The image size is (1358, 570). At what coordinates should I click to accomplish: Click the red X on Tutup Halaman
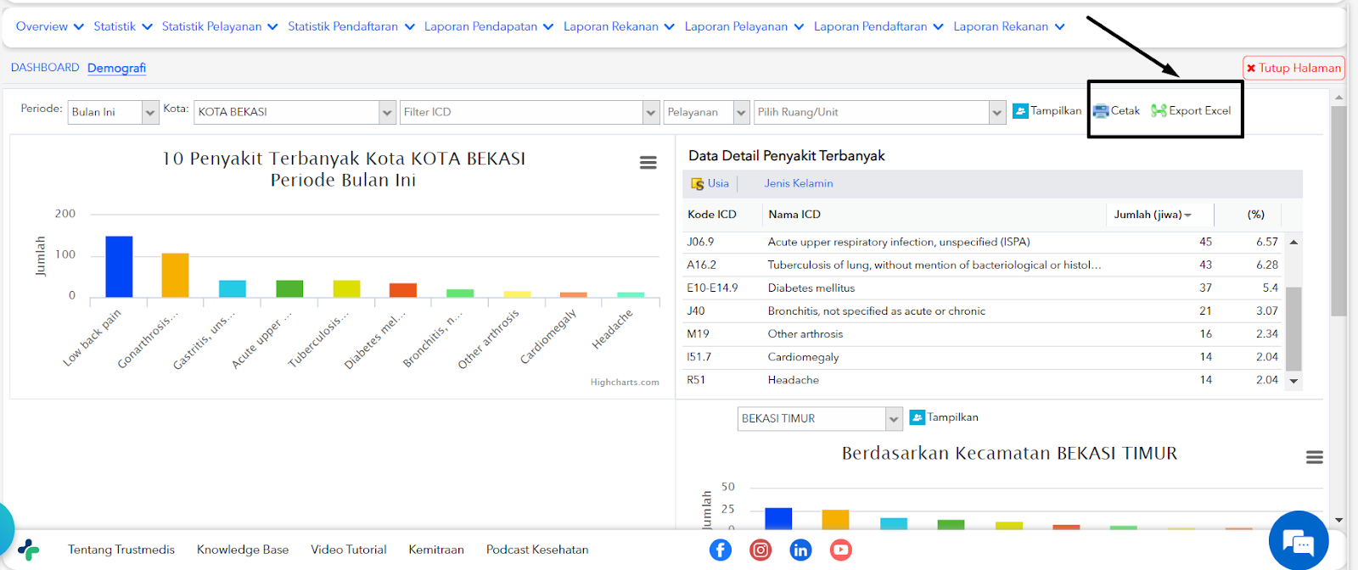(1251, 69)
